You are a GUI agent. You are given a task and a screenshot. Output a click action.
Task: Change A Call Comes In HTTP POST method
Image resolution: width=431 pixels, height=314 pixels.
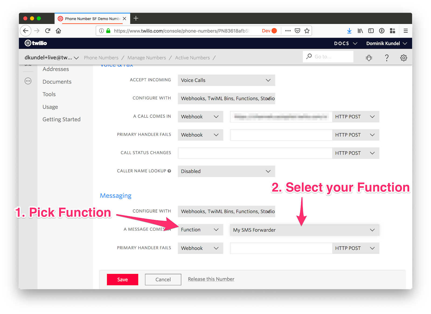point(356,117)
